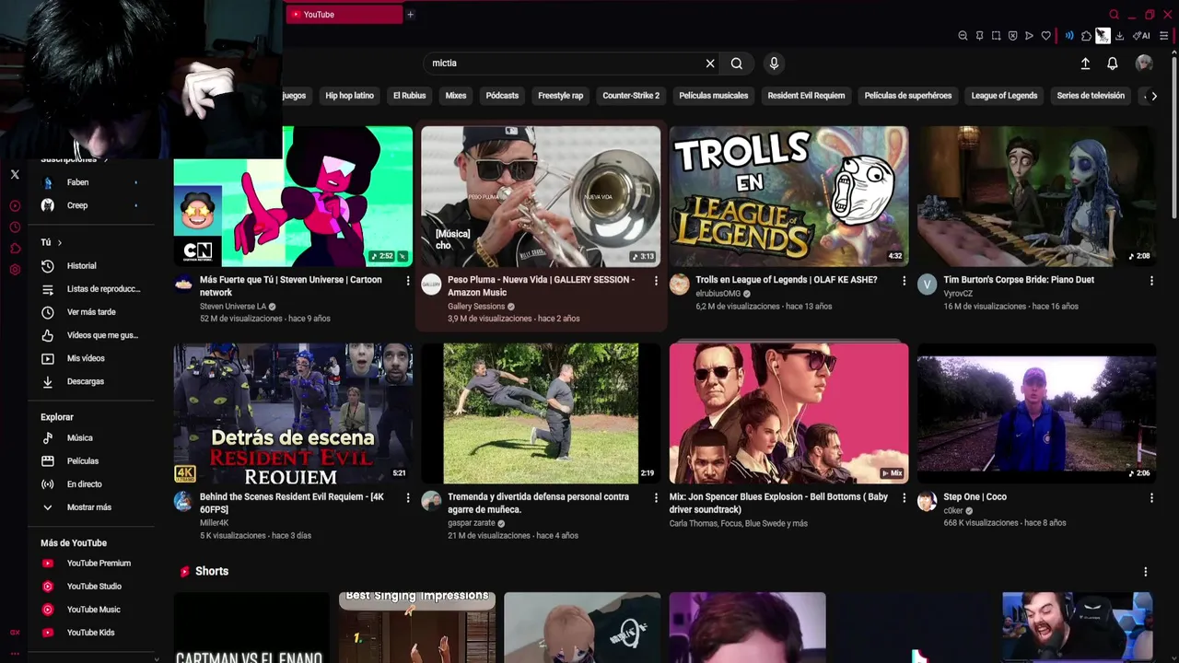Open options menu for Corpse Bride Piano Duet
Screen dimensions: 1179x663
(x=1151, y=281)
